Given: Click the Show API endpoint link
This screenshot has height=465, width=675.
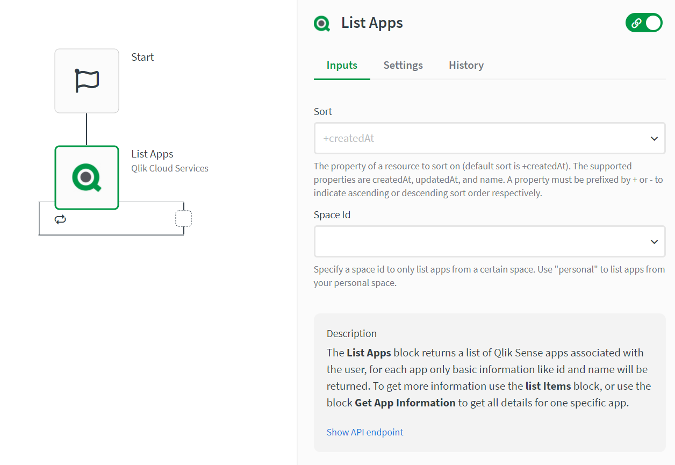Looking at the screenshot, I should 365,432.
